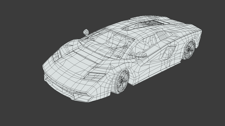Select the rear wheel of the car model
Screen dimensions: 225x126
[x=189, y=50]
